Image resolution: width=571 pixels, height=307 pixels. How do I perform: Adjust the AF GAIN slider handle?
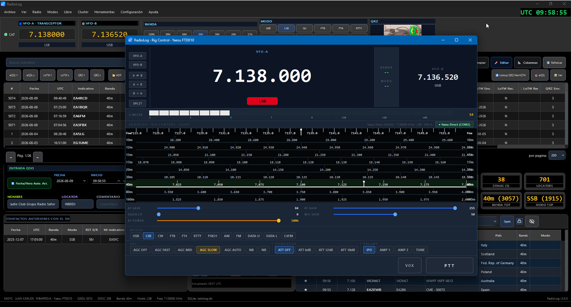coord(198,208)
